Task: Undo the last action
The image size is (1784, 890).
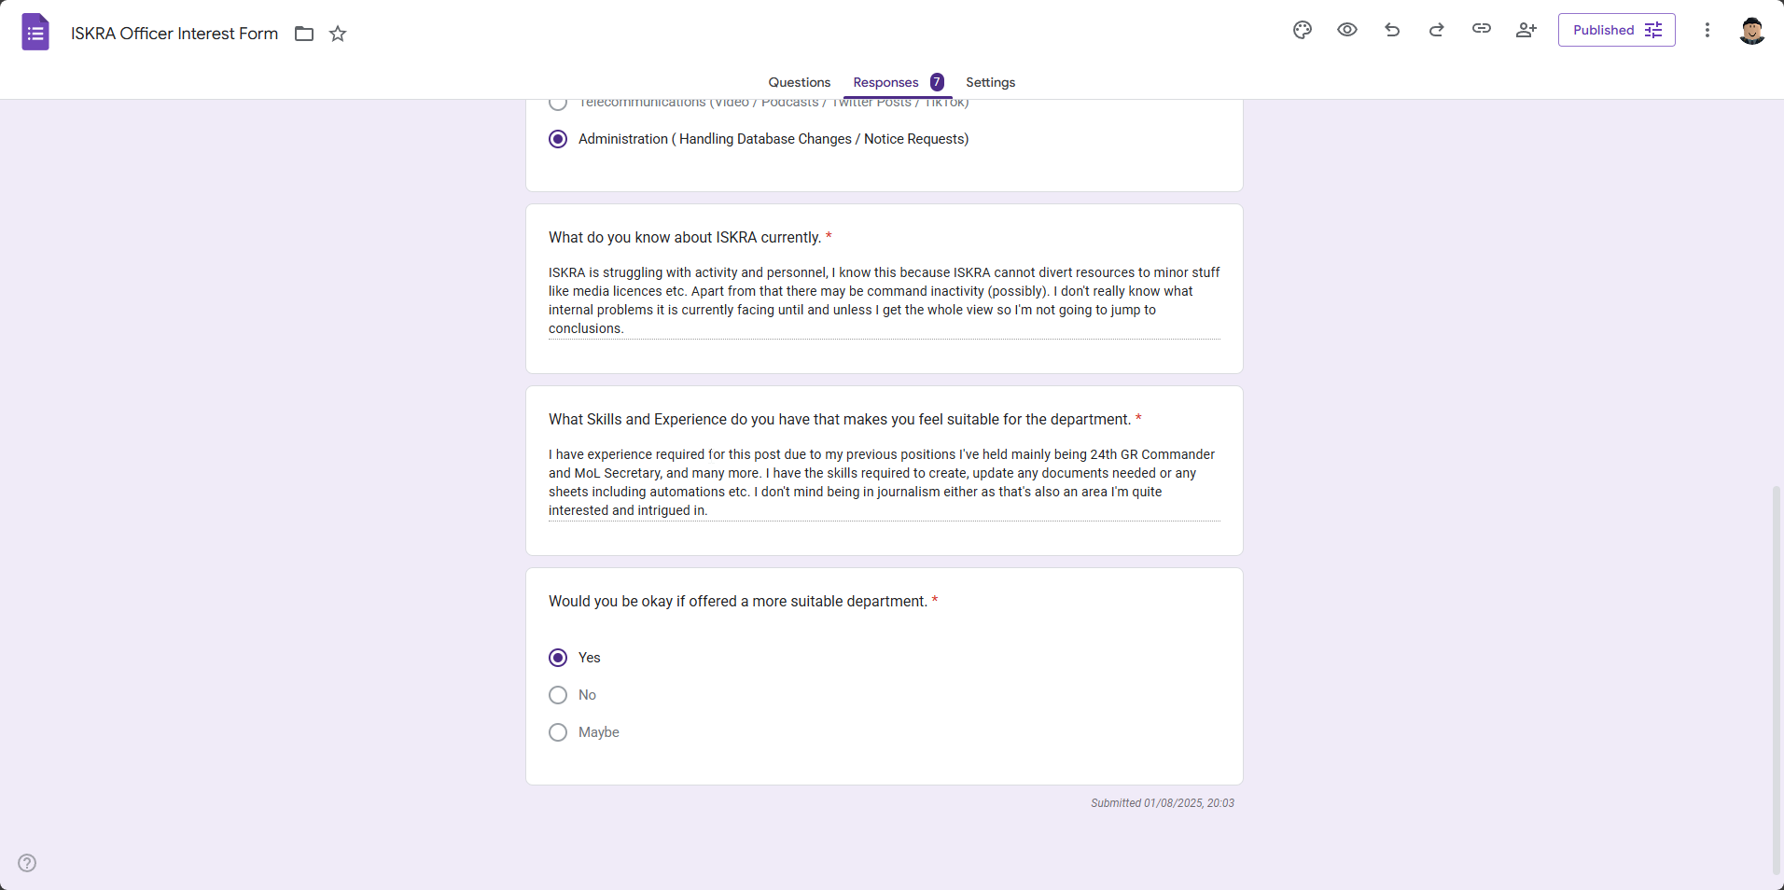Action: pyautogui.click(x=1392, y=30)
